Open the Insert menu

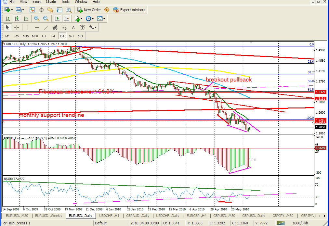click(x=36, y=2)
